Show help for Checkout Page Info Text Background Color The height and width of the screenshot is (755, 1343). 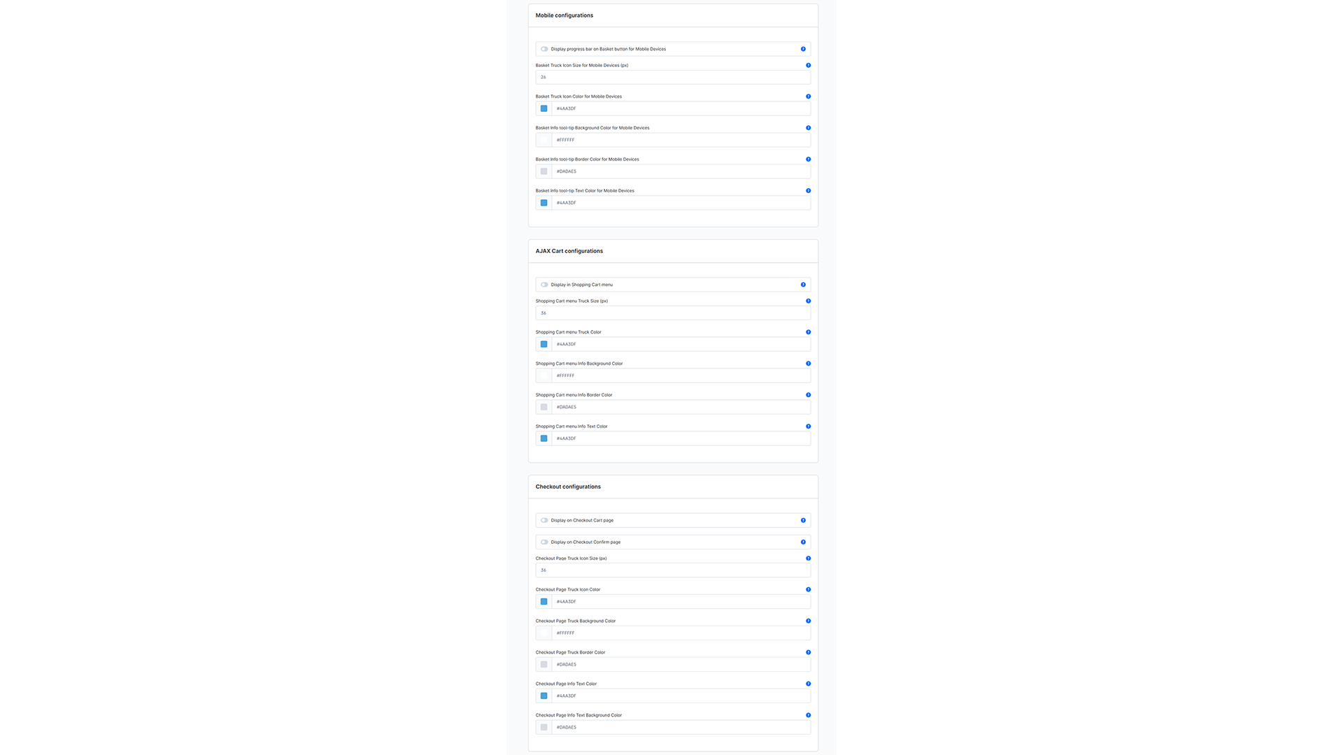point(808,715)
